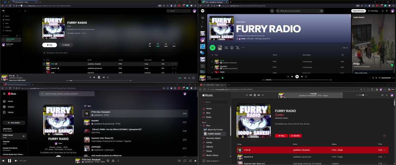Pause the Spotify playlist with green button
Screen dimensions: 396x165
(213, 48)
